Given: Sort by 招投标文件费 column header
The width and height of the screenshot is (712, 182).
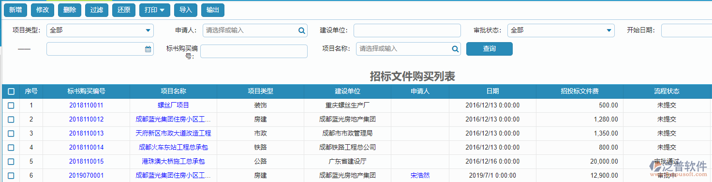Looking at the screenshot, I should (580, 91).
